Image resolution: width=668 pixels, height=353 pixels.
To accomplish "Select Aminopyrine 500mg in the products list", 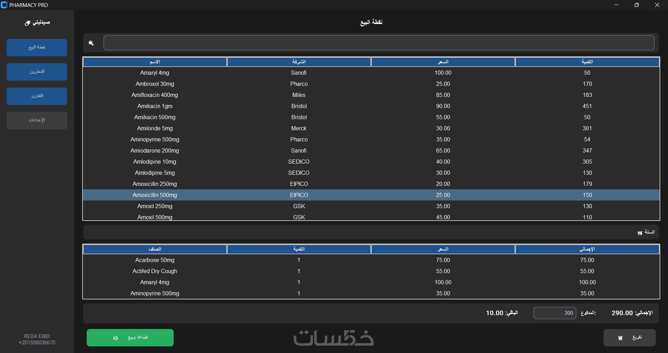I will click(x=371, y=139).
